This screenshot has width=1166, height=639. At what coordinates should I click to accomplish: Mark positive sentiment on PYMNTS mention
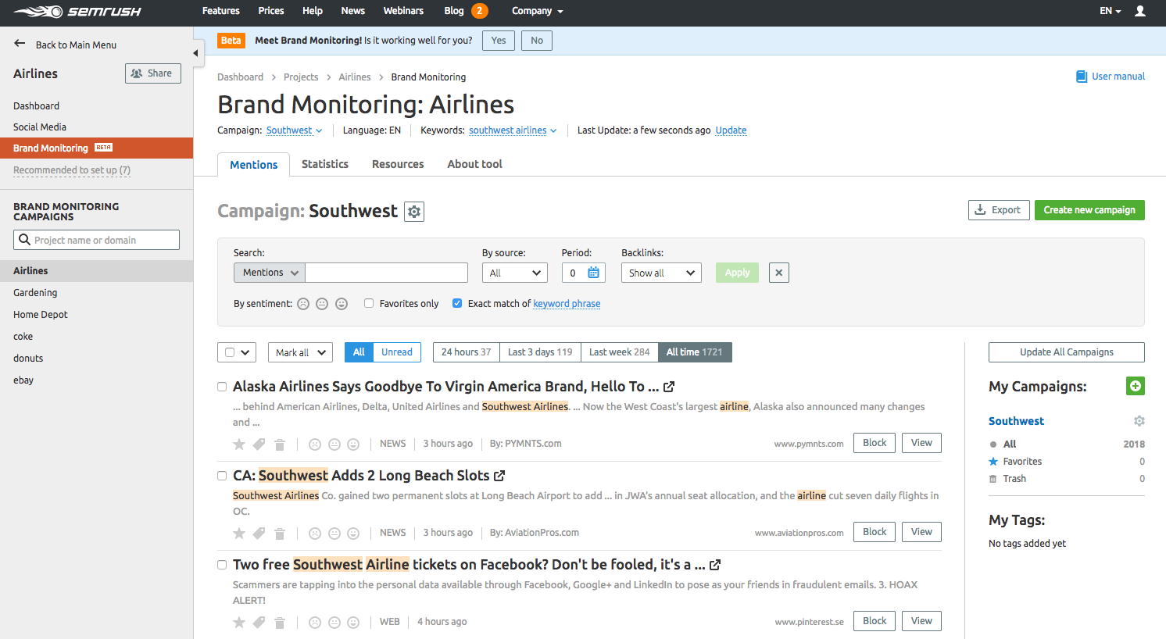click(x=353, y=444)
